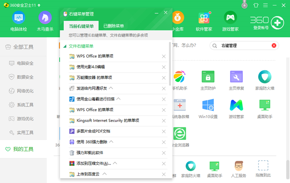The image size is (290, 183).
Task: Click the search magnifier icon
Action: [x=214, y=46]
